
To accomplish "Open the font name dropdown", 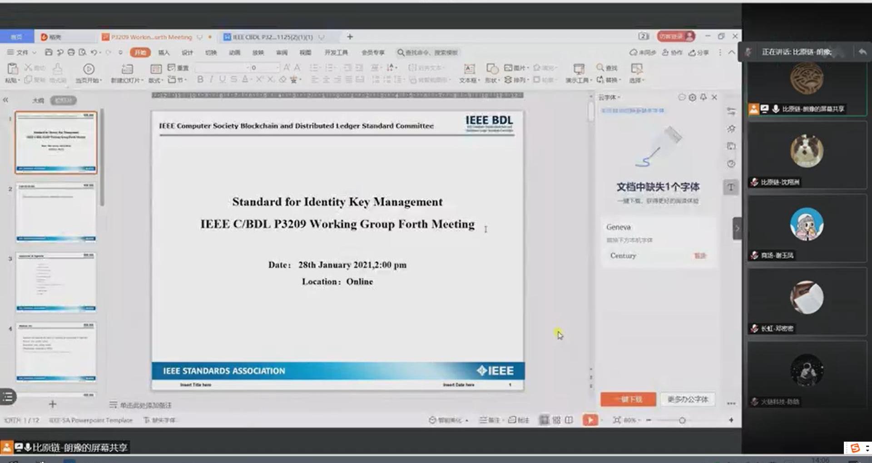I will [x=248, y=68].
